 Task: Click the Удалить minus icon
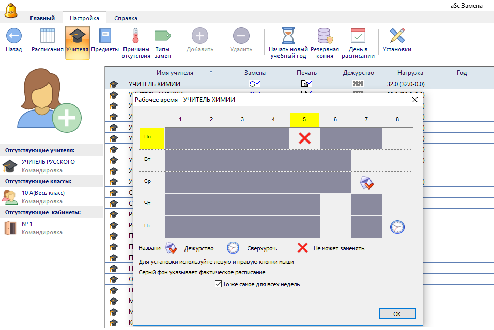241,36
